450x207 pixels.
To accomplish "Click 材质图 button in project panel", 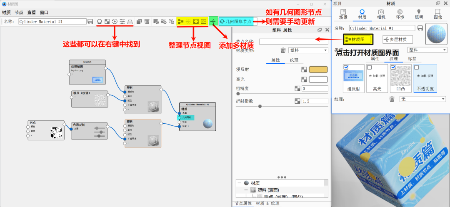I will [x=358, y=39].
